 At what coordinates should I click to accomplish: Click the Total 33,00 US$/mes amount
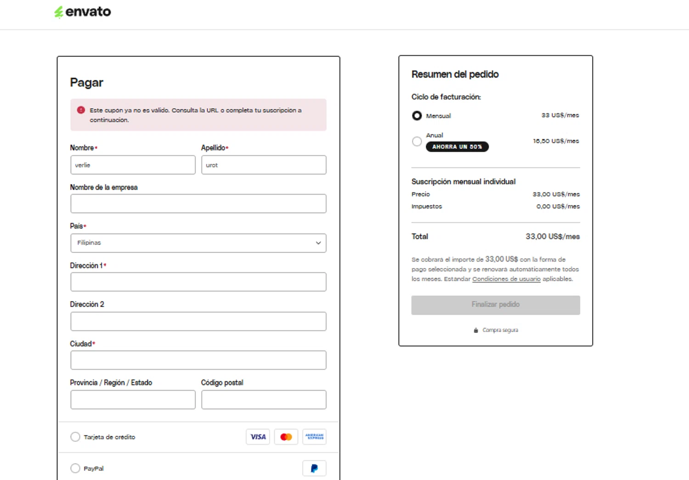click(x=553, y=236)
